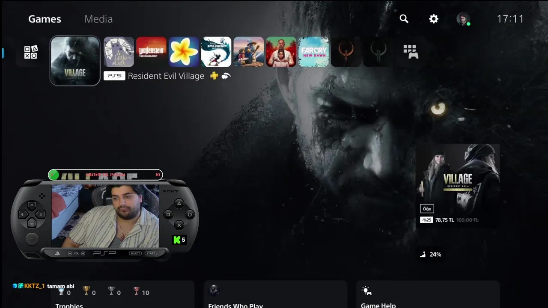Select the Epic Mickey game tile

216,52
